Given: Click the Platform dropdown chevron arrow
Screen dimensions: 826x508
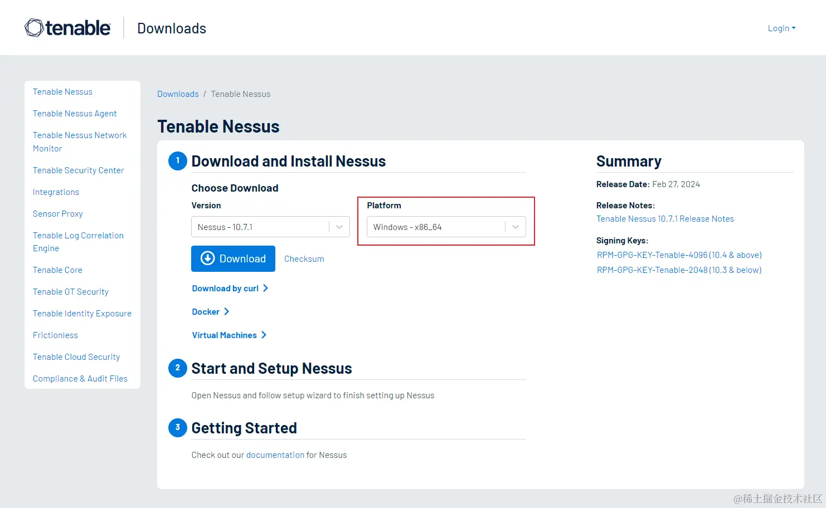Looking at the screenshot, I should 516,227.
